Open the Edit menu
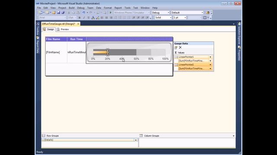The width and height of the screenshot is (277, 155). pos(45,8)
